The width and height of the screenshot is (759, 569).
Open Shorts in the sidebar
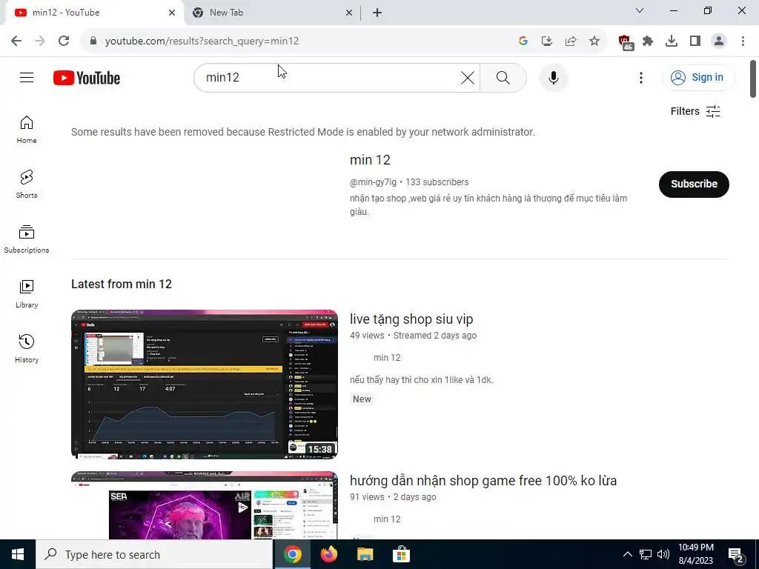pyautogui.click(x=27, y=184)
